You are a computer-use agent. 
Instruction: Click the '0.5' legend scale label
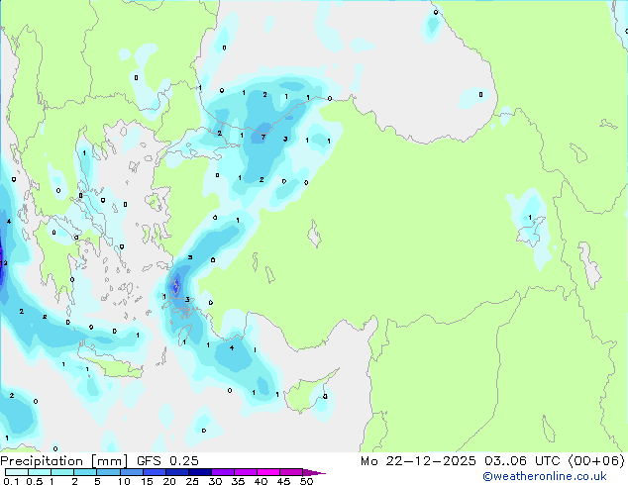35,481
